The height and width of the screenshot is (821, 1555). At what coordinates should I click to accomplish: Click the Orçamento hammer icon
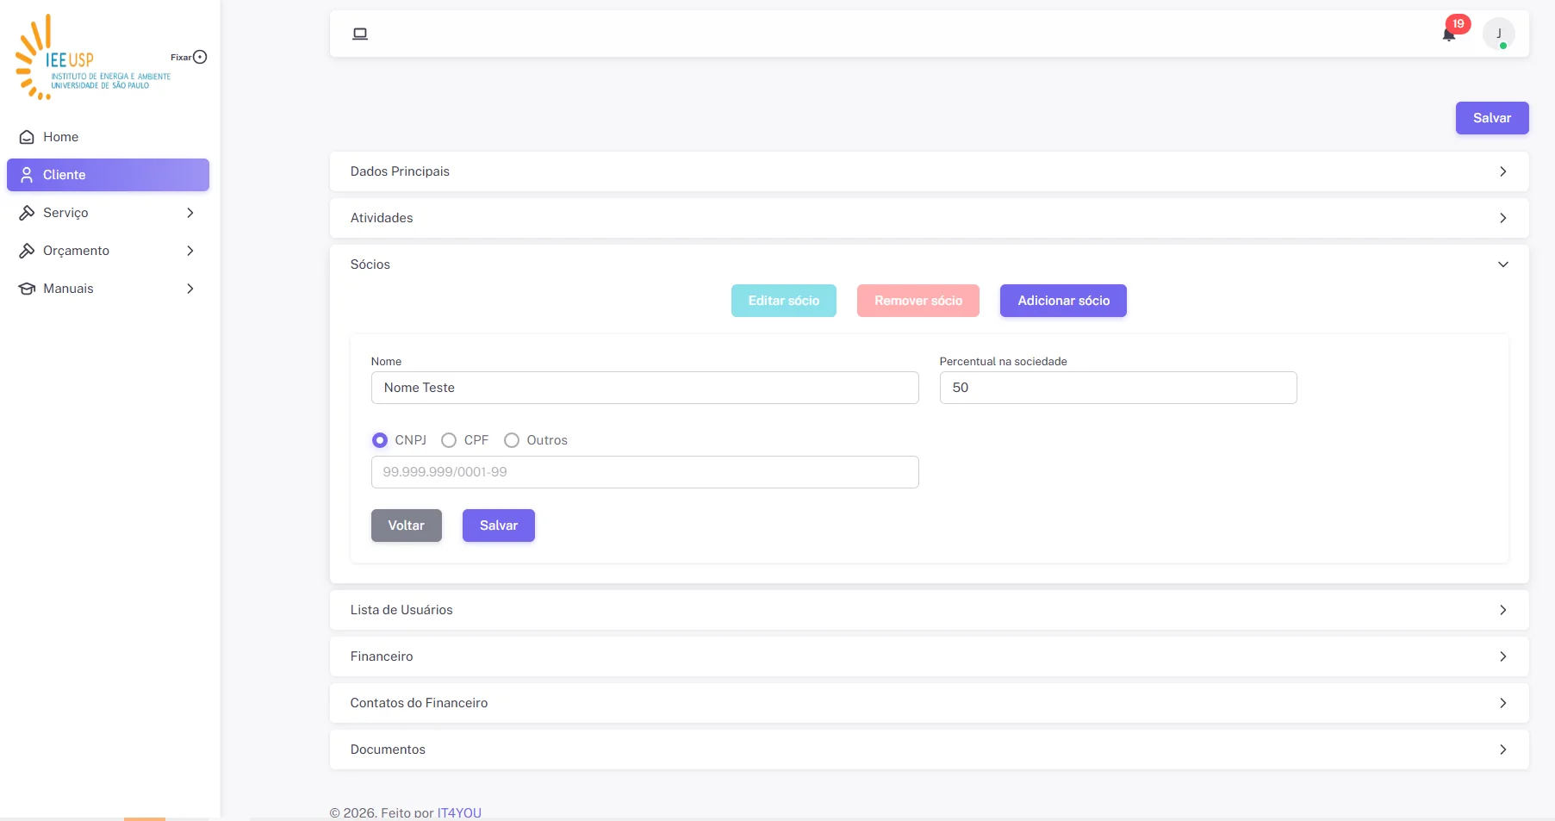point(27,251)
